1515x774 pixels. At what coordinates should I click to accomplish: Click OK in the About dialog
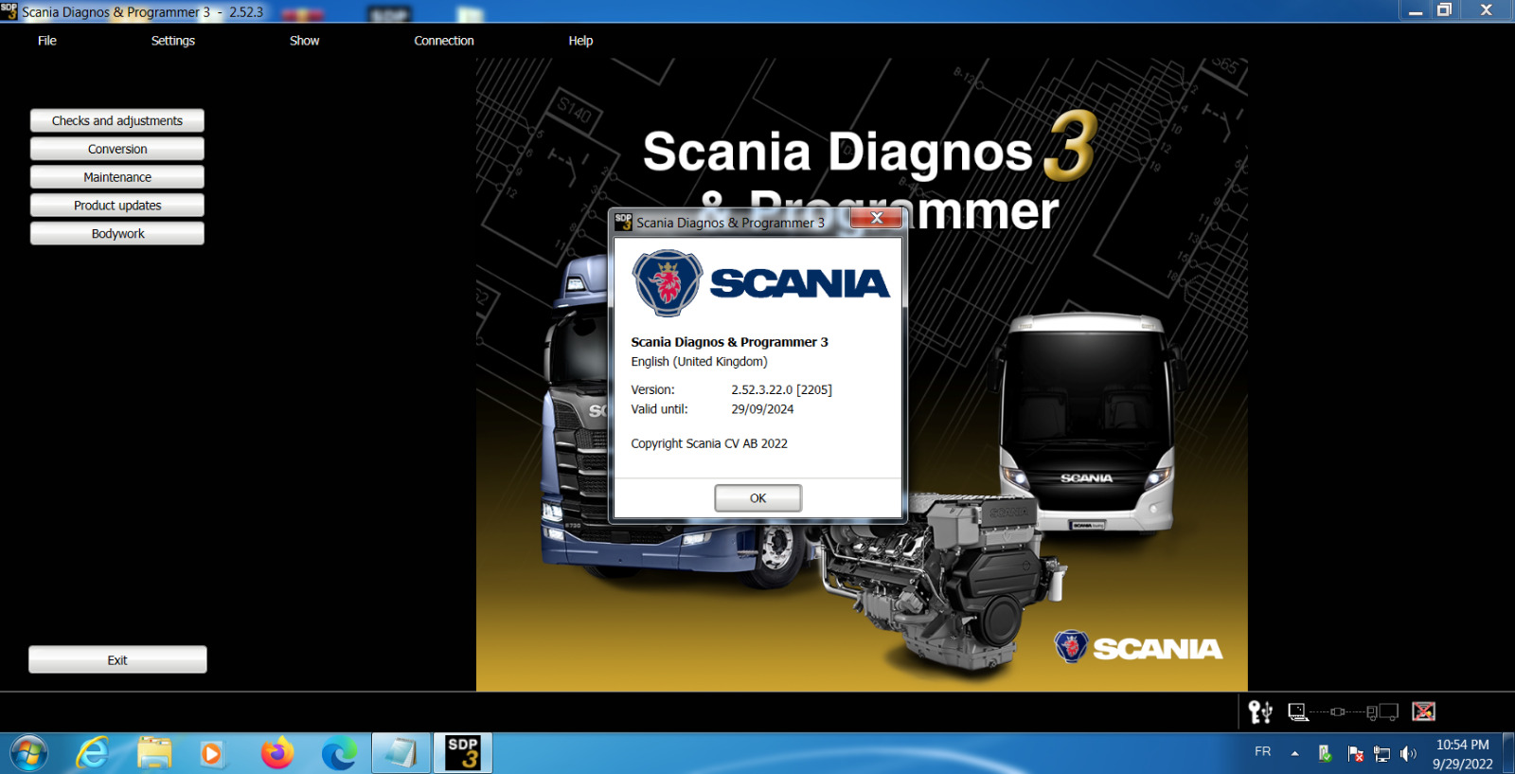tap(757, 498)
